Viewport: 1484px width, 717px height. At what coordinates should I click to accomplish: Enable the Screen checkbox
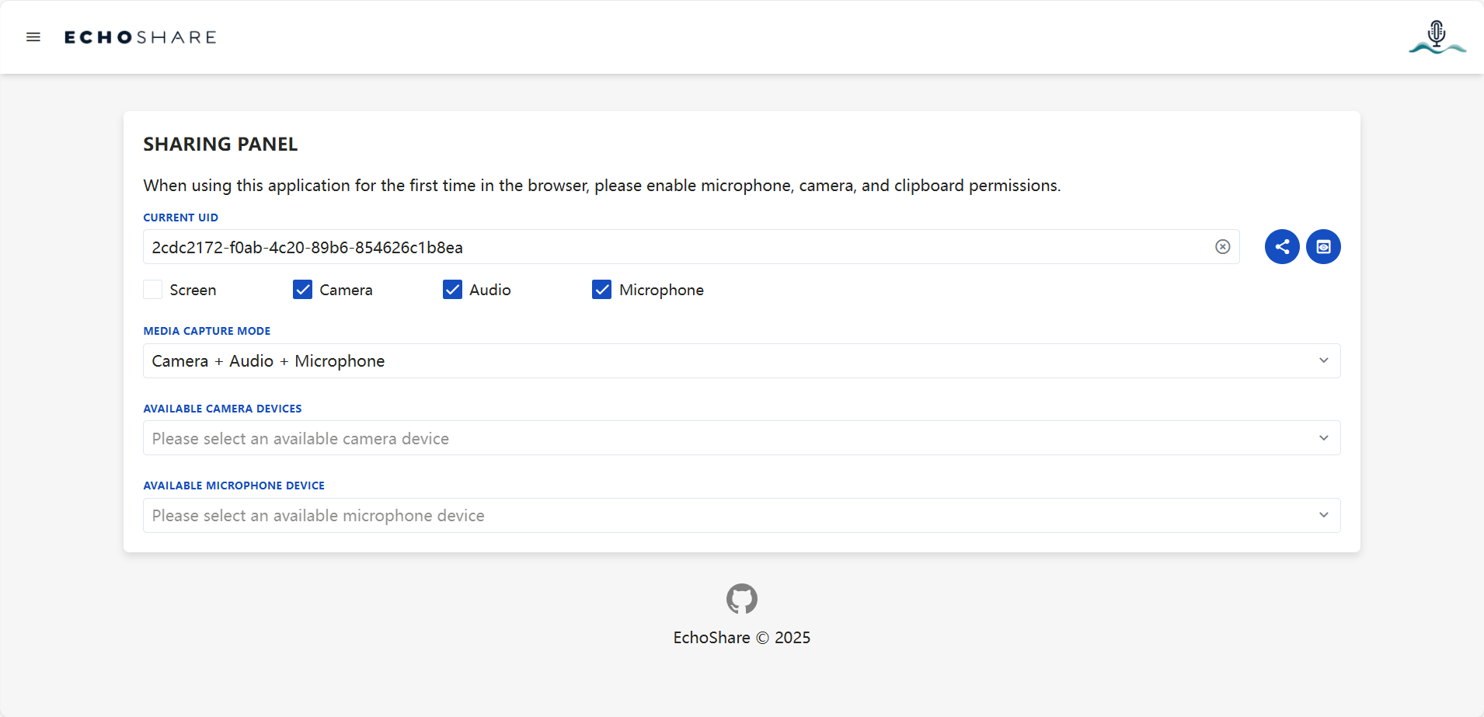[152, 289]
